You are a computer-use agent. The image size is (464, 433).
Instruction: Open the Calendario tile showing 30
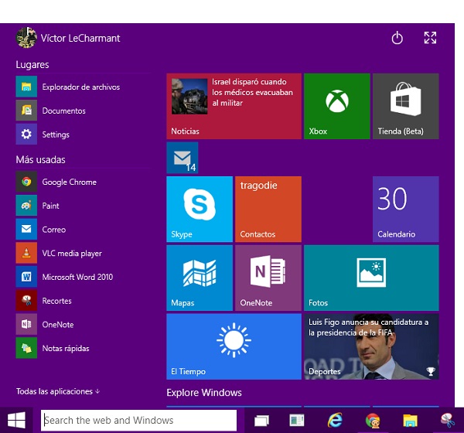(406, 210)
